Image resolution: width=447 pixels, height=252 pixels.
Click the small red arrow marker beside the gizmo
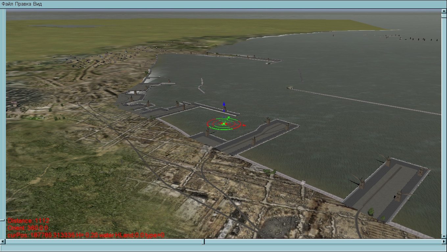(244, 125)
